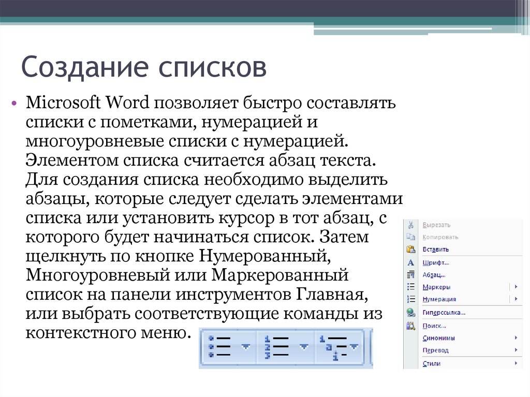The height and width of the screenshot is (397, 530).
Task: Expand the Маркеры submenu arrow
Action: (x=516, y=287)
